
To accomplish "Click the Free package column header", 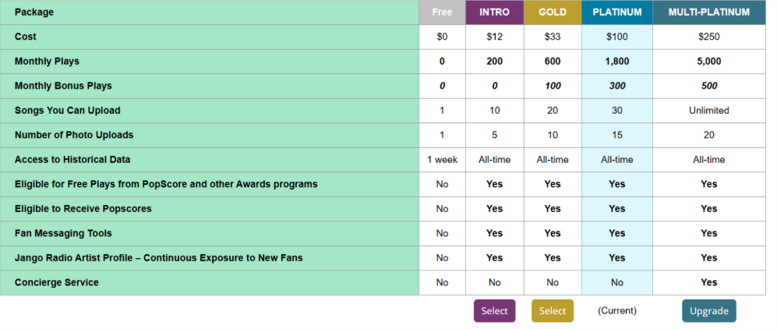I will [442, 12].
